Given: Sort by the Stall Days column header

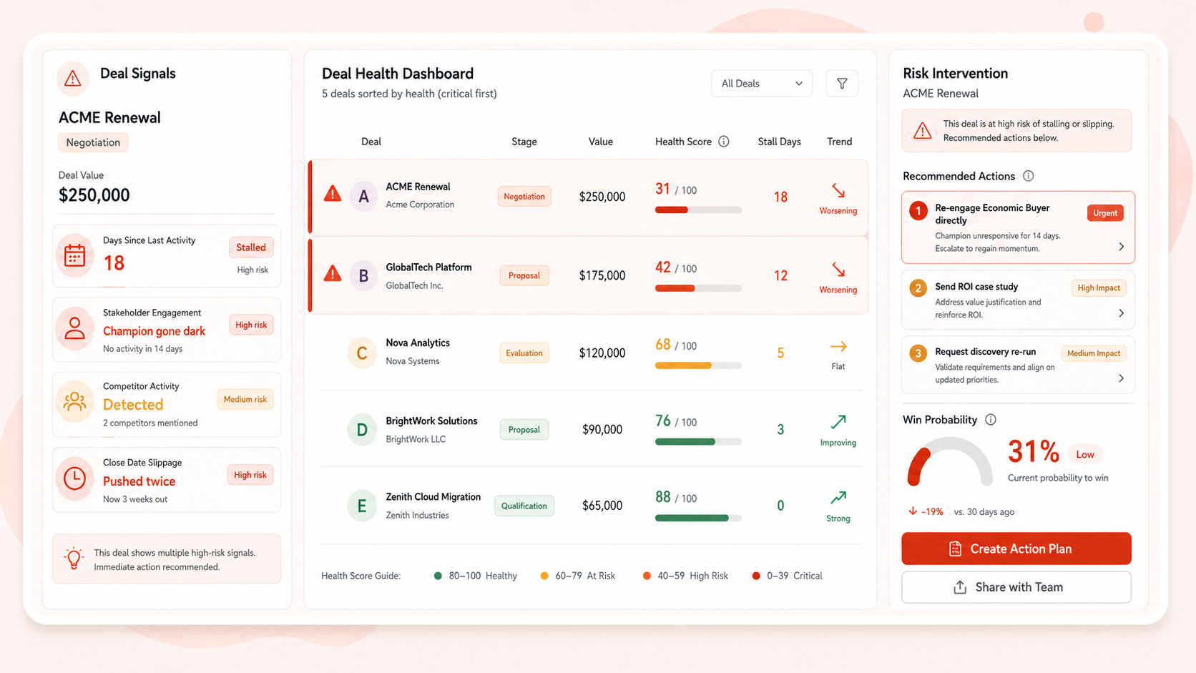Looking at the screenshot, I should [x=780, y=142].
